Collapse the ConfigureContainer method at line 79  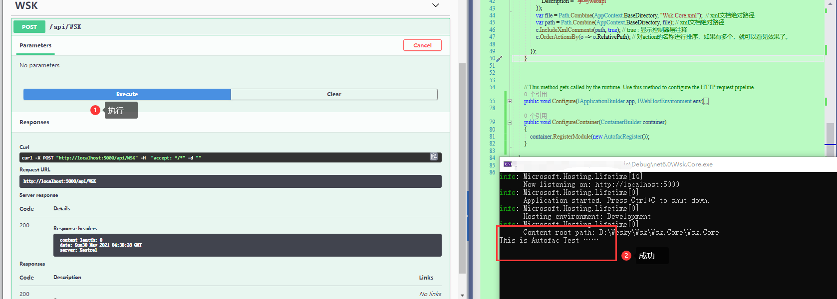510,122
